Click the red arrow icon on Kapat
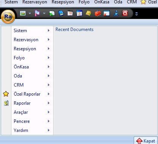 (139, 141)
